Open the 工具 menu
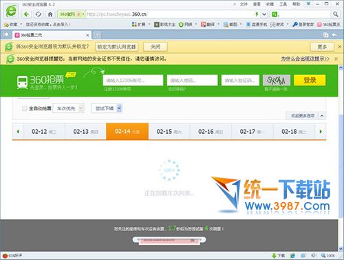The height and width of the screenshot is (260, 344). click(x=283, y=4)
